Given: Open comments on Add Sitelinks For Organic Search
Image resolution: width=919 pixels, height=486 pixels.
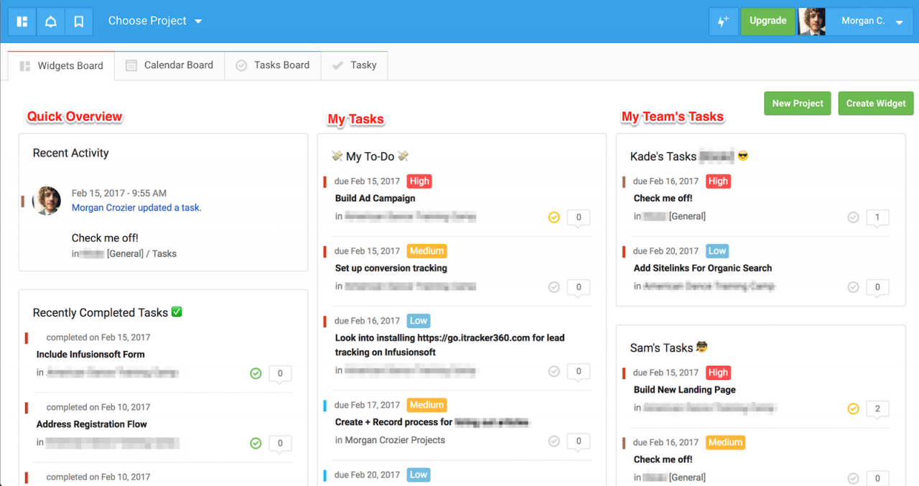Looking at the screenshot, I should point(877,287).
